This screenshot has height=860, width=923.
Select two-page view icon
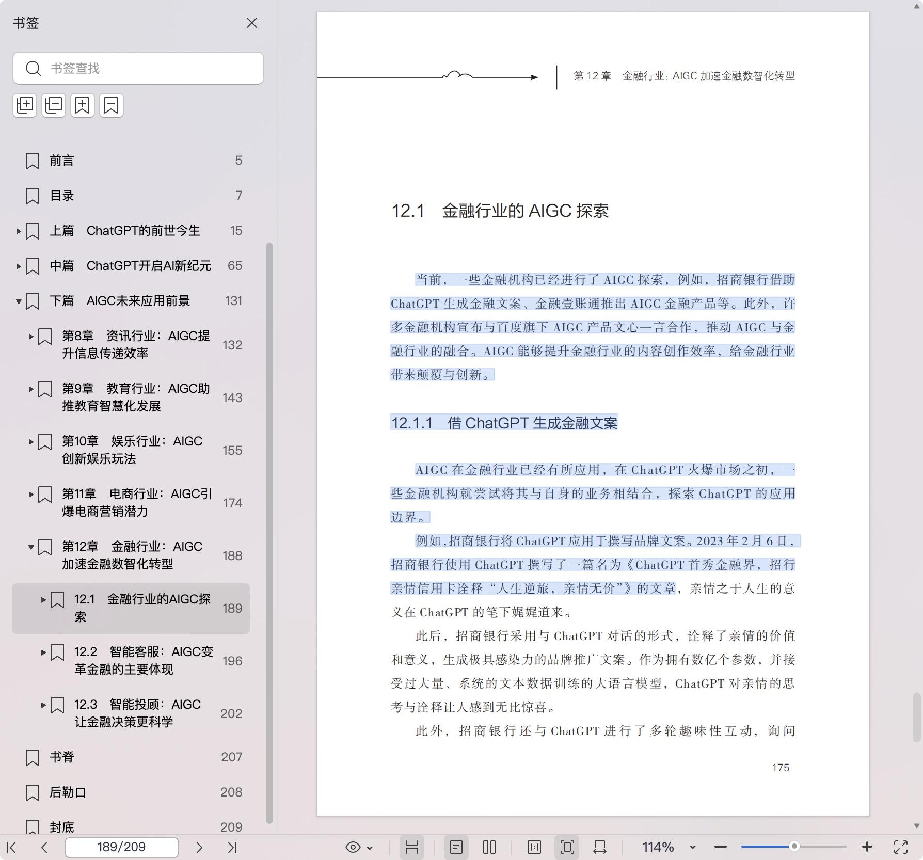[489, 847]
